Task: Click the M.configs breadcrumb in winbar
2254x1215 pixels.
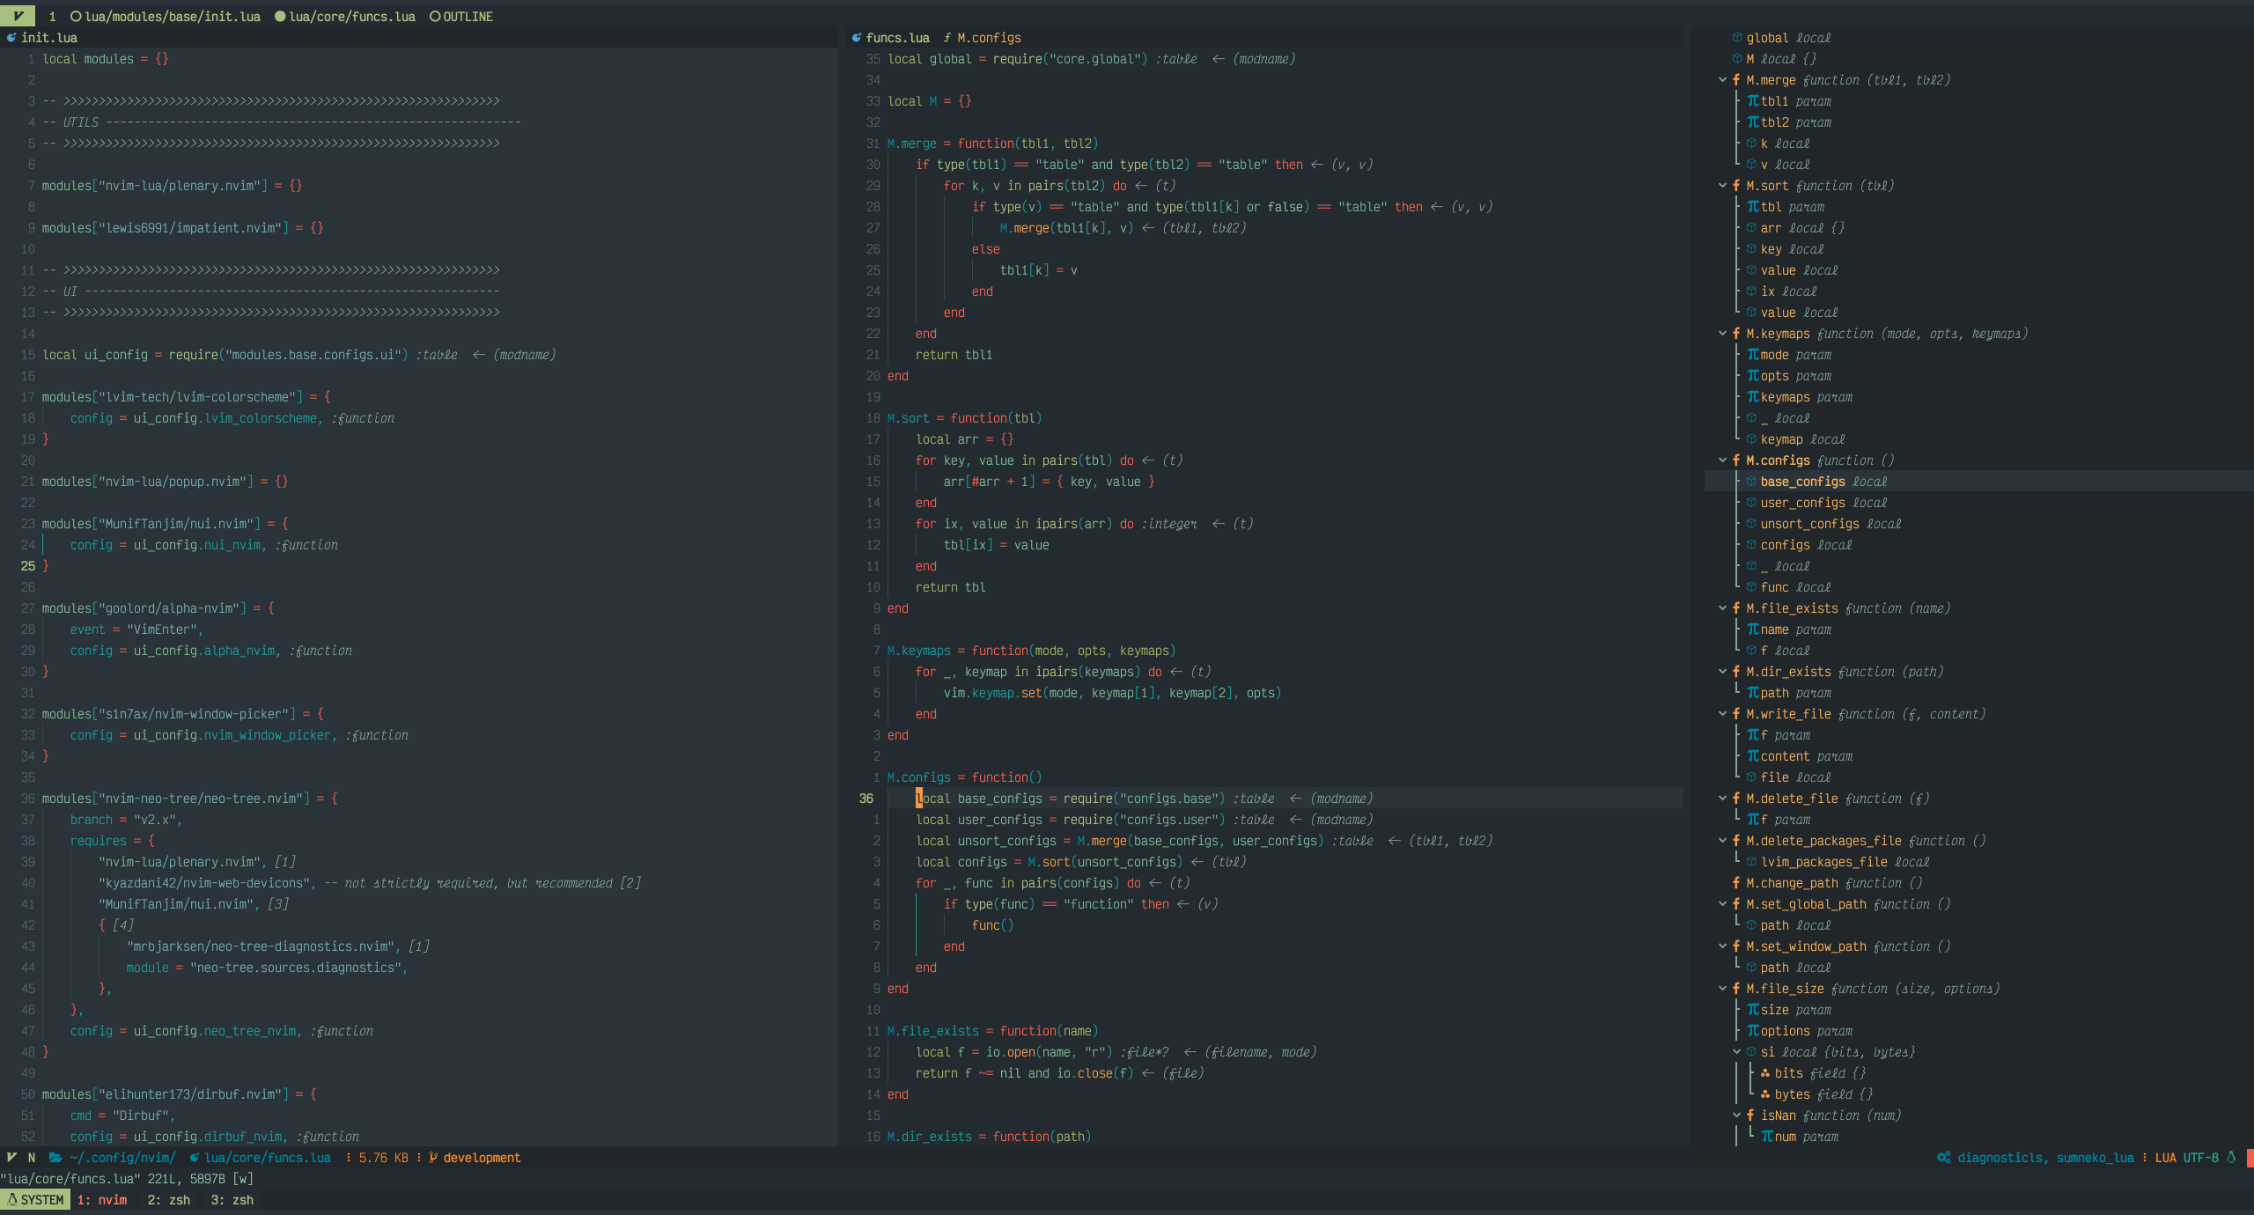Action: [988, 38]
